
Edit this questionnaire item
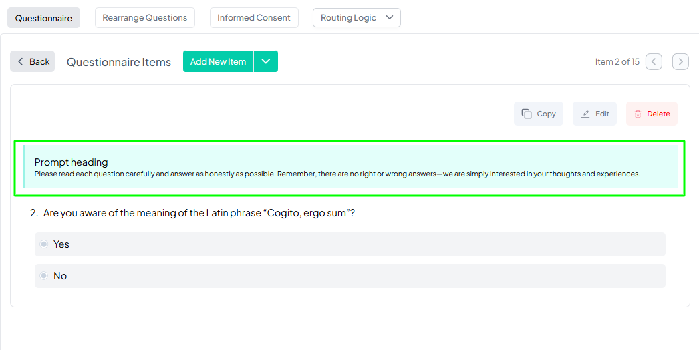click(x=595, y=114)
